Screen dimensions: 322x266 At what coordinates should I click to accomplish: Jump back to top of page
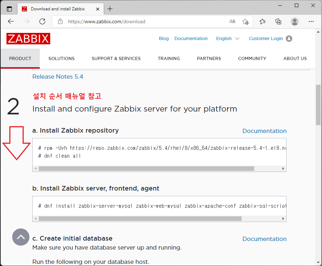coord(21,237)
